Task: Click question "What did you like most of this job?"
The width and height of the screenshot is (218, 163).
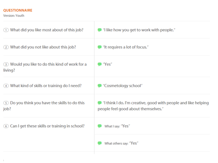Action: pos(47,30)
